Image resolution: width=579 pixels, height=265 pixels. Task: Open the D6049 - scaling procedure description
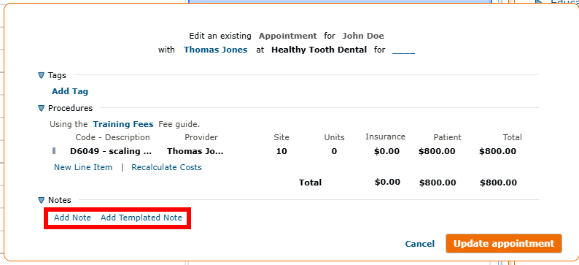click(111, 151)
